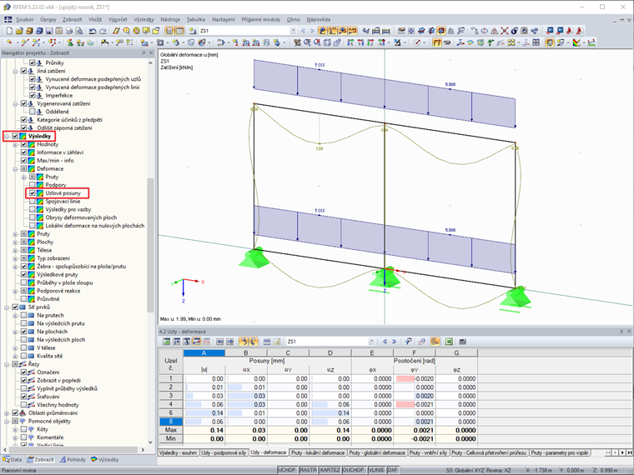Image resolution: width=634 pixels, height=475 pixels.
Task: Toggle the UCHOP status bar button
Action: 287,470
